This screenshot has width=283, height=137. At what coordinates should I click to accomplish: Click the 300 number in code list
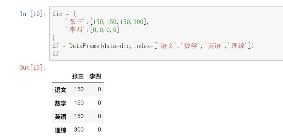point(139,22)
